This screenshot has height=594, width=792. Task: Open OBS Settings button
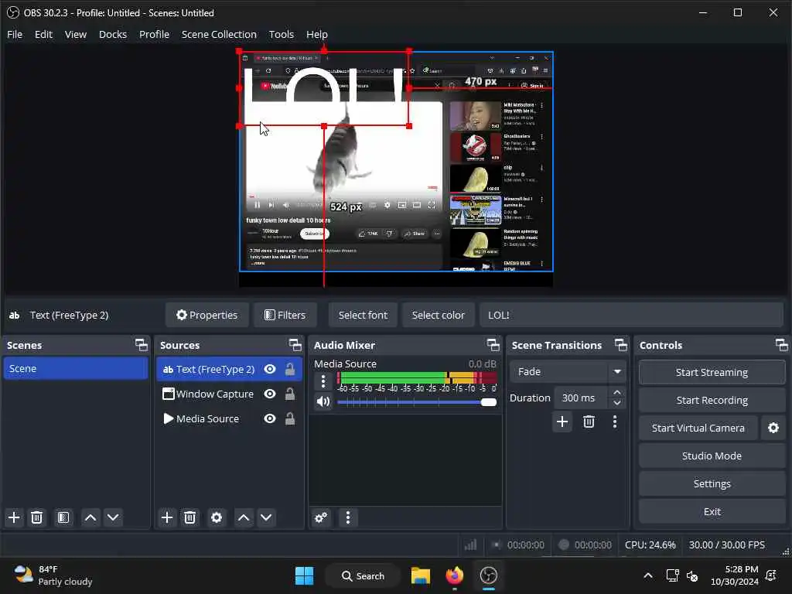712,484
